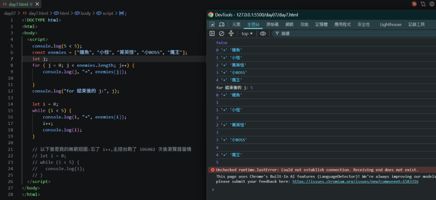Switch to the 主控台 tab in DevTools

[x=253, y=24]
